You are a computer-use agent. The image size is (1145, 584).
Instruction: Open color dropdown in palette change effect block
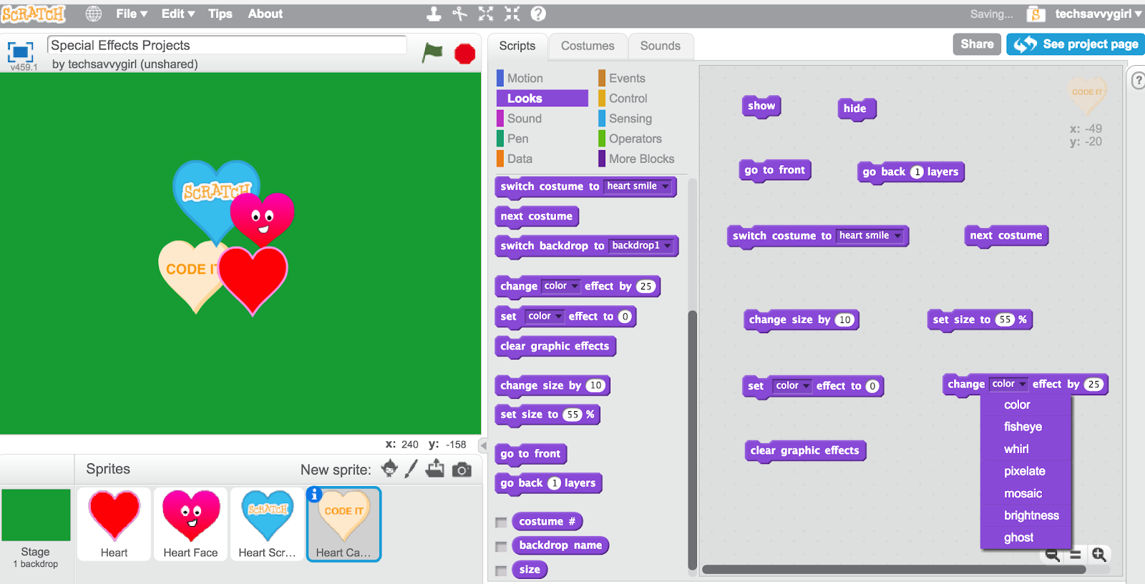560,286
